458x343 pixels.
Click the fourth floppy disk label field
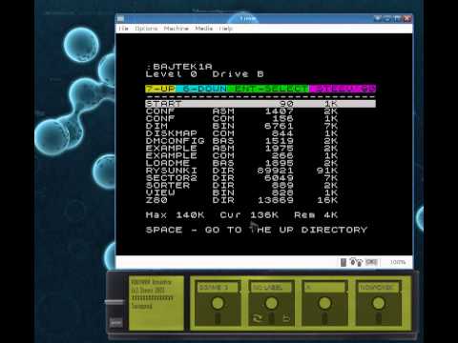coord(379,288)
